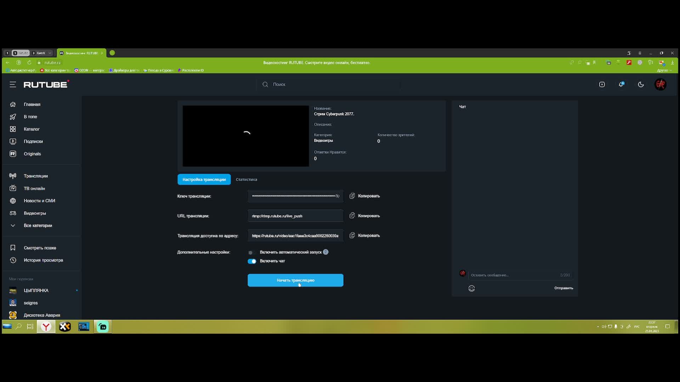Copy the URL трансляции value

point(365,216)
